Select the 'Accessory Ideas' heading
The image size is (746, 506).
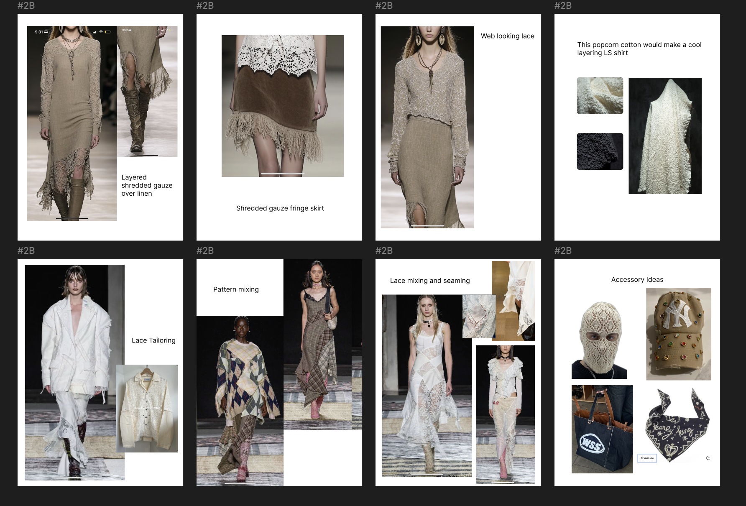click(x=637, y=279)
